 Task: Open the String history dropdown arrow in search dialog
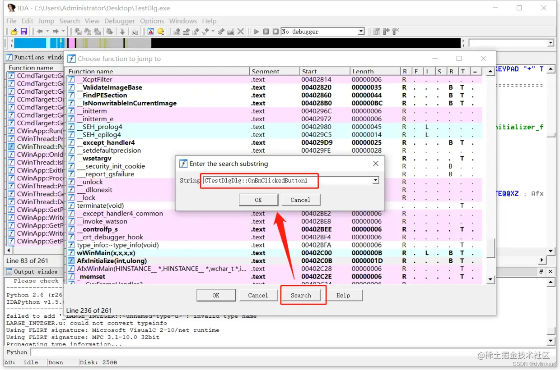[x=375, y=180]
